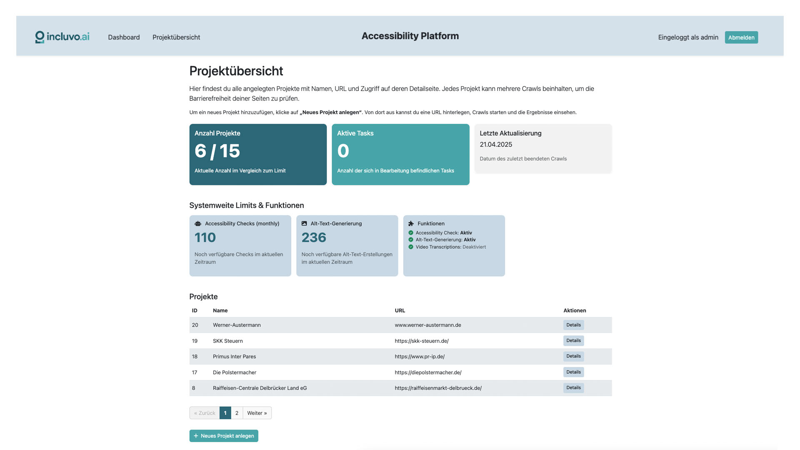Open Details for Raiffeisen-Centrale Delbrücker Land eG
The height and width of the screenshot is (450, 800).
[573, 387]
